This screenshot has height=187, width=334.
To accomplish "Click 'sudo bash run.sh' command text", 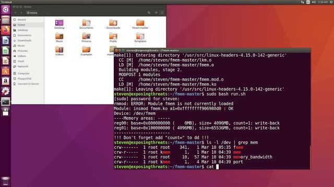I will point(226,94).
